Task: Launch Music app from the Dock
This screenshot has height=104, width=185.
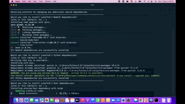Action: tap(82, 100)
